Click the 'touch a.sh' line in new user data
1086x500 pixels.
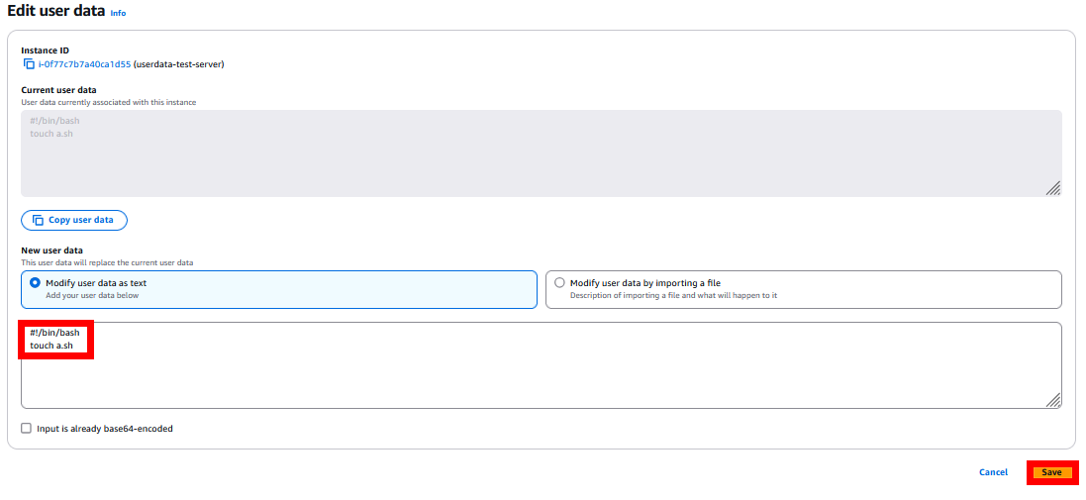point(51,346)
